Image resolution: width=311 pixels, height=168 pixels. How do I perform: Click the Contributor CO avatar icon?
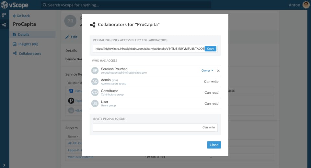95,93
